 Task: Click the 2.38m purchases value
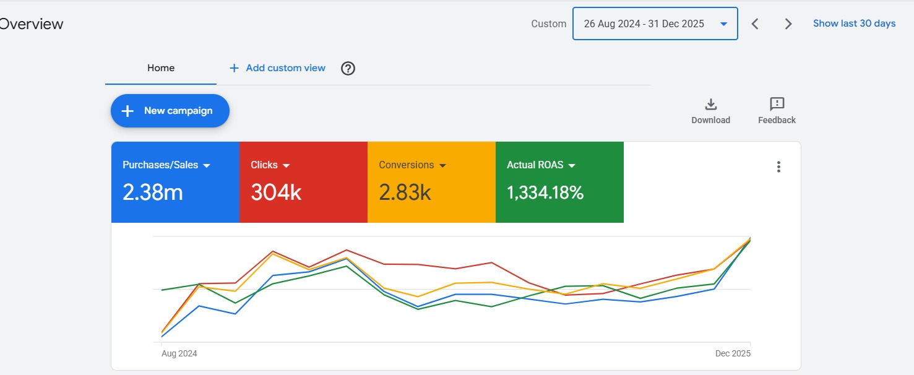coord(153,193)
